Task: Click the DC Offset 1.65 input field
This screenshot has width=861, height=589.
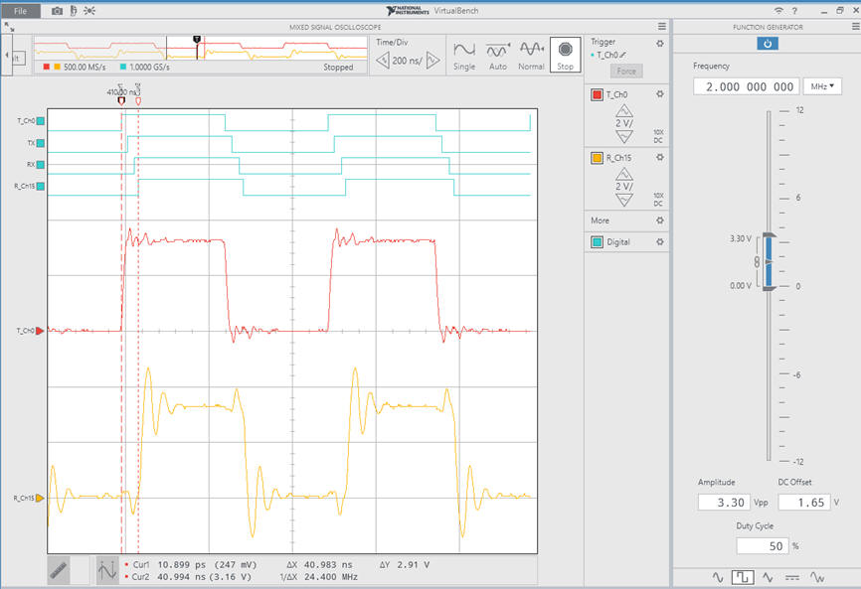Action: pos(804,503)
